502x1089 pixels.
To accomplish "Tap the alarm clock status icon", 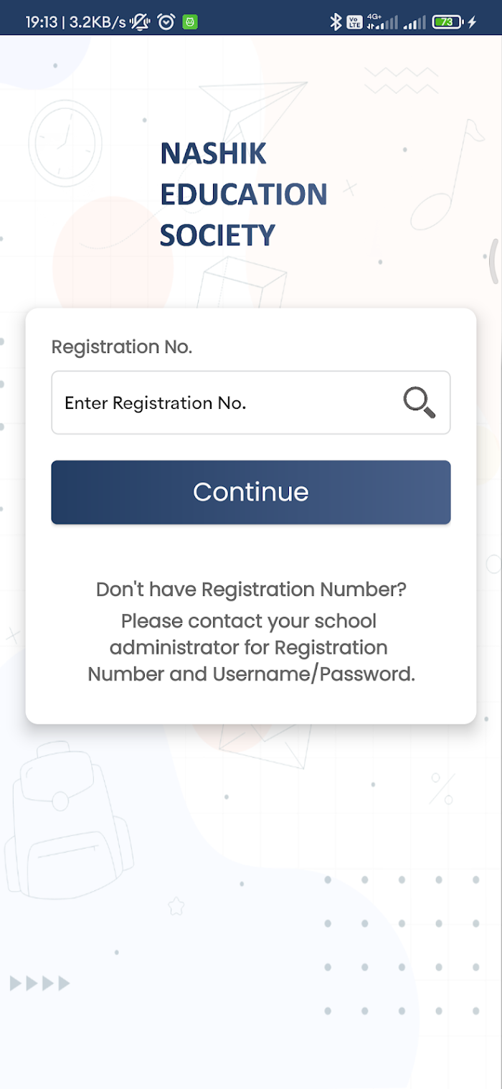I will pos(166,22).
